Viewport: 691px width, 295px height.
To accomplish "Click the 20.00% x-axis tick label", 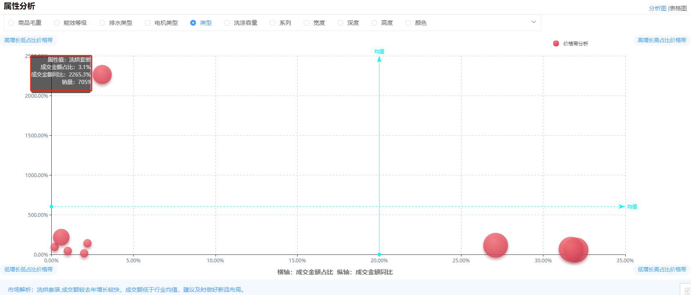I will pos(379,261).
